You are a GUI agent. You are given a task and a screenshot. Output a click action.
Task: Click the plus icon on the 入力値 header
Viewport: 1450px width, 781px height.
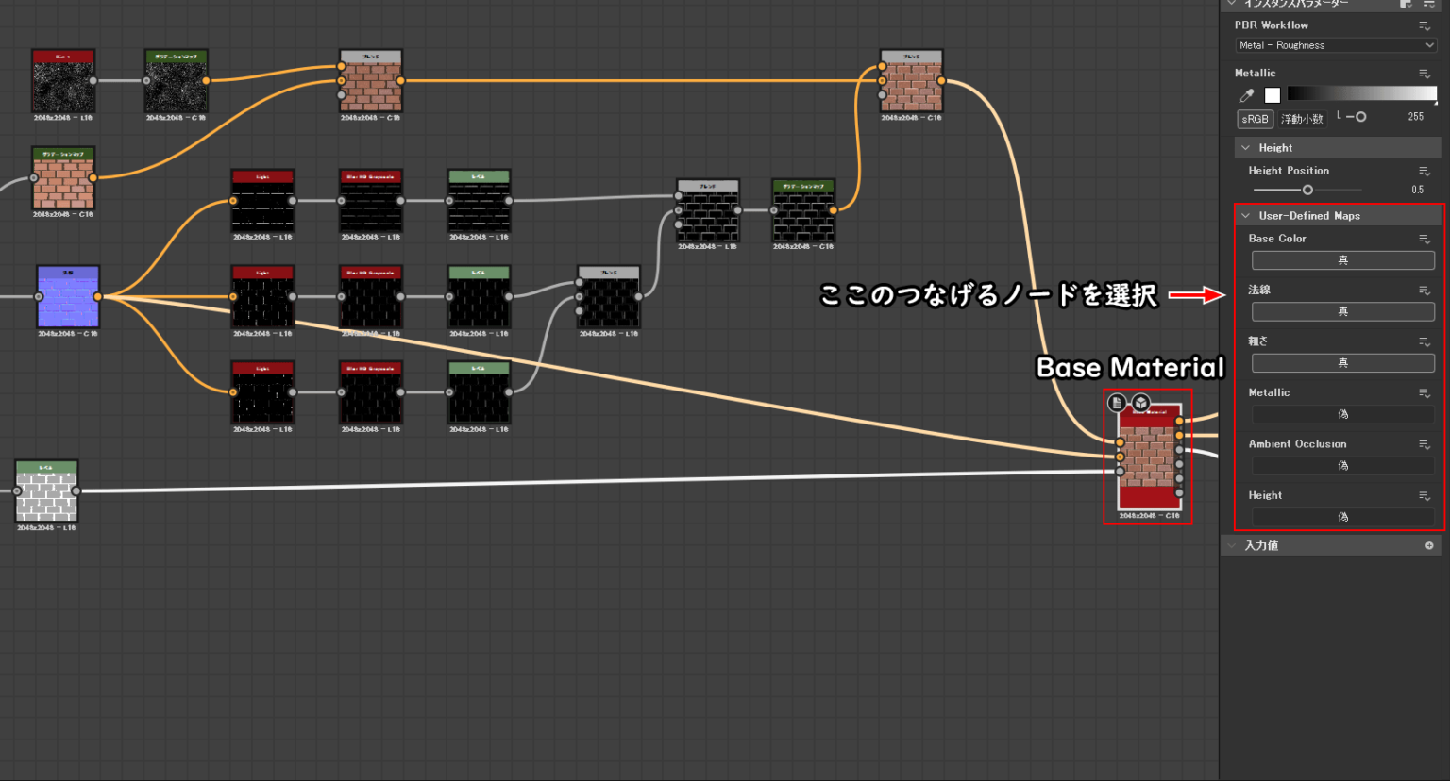tap(1429, 544)
